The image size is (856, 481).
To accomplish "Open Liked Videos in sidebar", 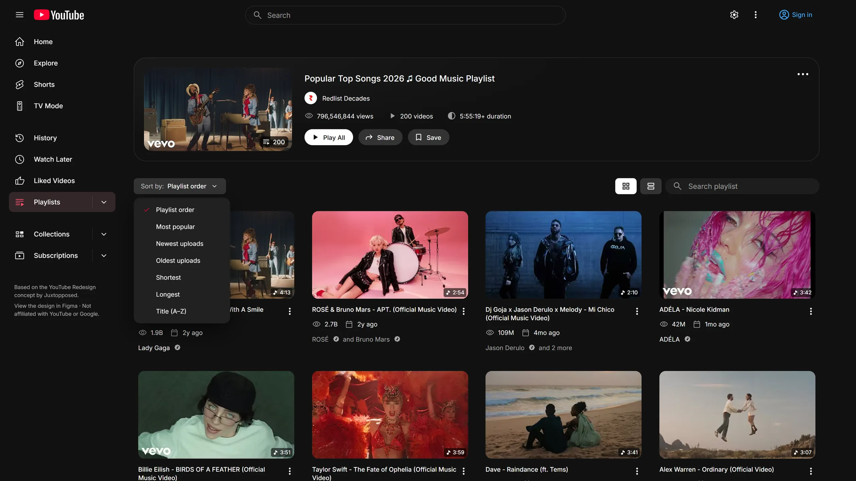I will 62,181.
